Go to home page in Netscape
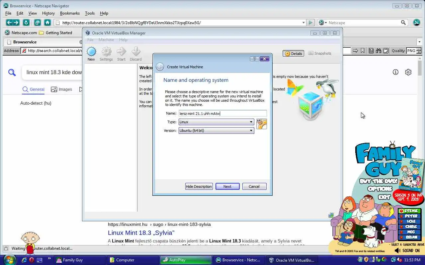 [47, 23]
